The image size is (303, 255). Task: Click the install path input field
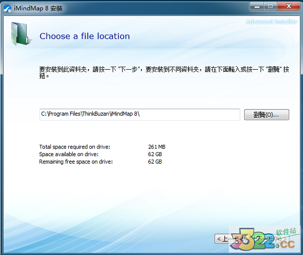[x=140, y=115]
